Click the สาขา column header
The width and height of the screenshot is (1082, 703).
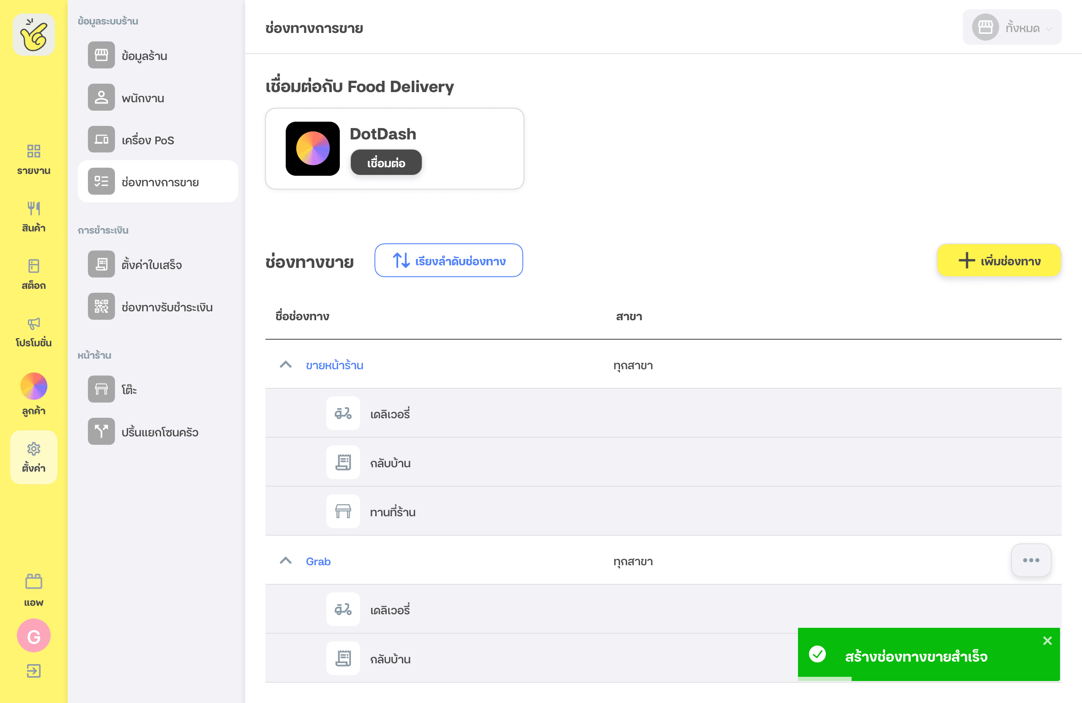click(x=629, y=316)
